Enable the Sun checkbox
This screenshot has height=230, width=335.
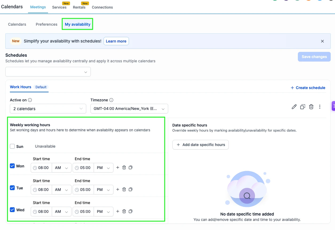pyautogui.click(x=12, y=146)
